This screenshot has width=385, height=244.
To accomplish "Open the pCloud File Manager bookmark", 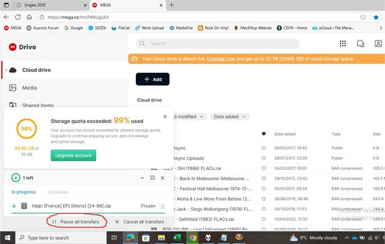I will coord(333,28).
